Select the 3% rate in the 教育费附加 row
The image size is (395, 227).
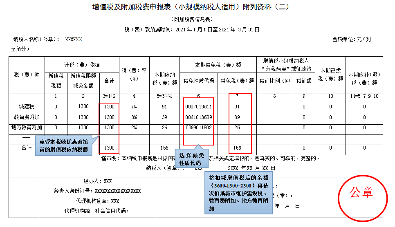click(134, 117)
